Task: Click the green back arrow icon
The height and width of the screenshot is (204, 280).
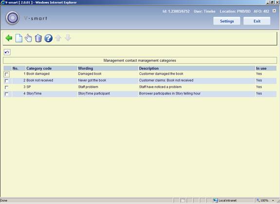Action: click(9, 38)
